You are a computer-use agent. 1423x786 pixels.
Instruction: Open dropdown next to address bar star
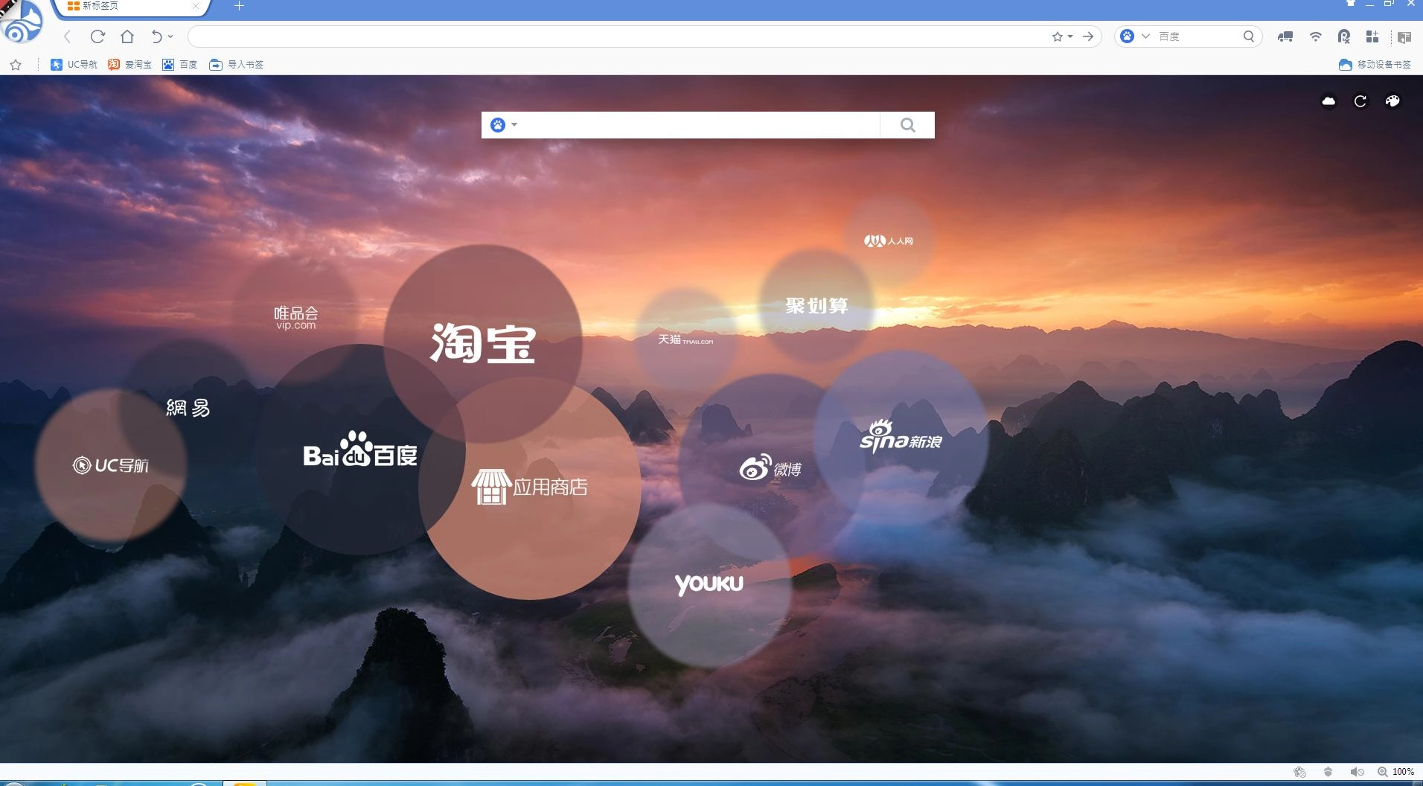pos(1070,36)
